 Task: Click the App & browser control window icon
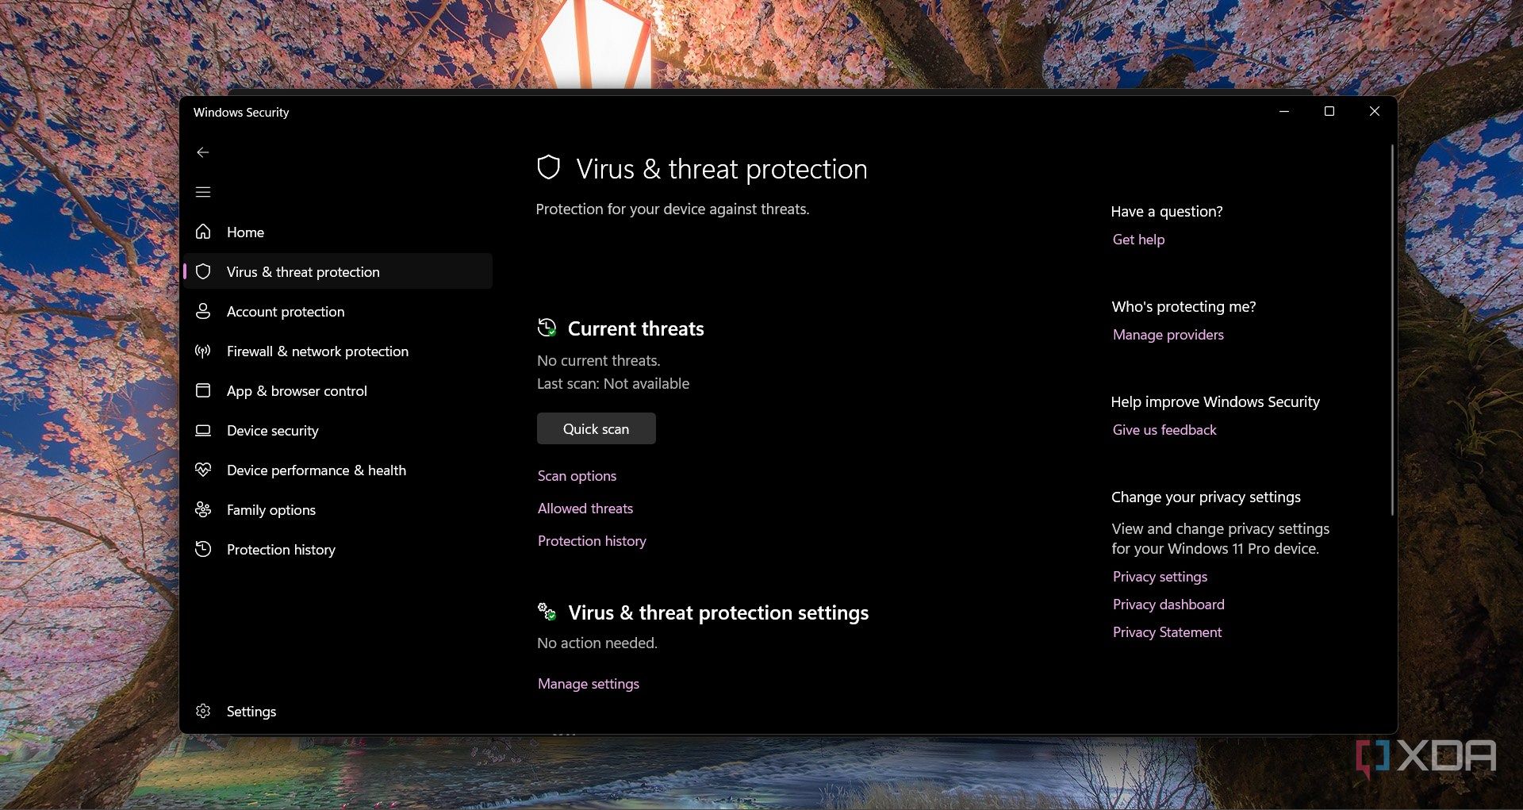pos(203,390)
